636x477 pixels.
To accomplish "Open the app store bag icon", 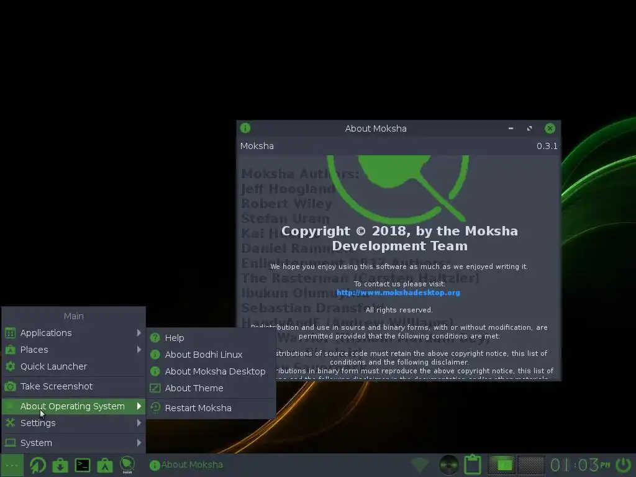I will [x=104, y=465].
